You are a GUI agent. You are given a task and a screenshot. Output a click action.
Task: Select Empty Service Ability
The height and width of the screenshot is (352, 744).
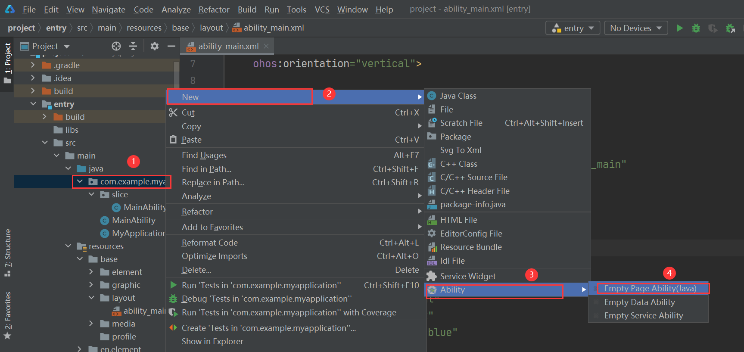[649, 315]
